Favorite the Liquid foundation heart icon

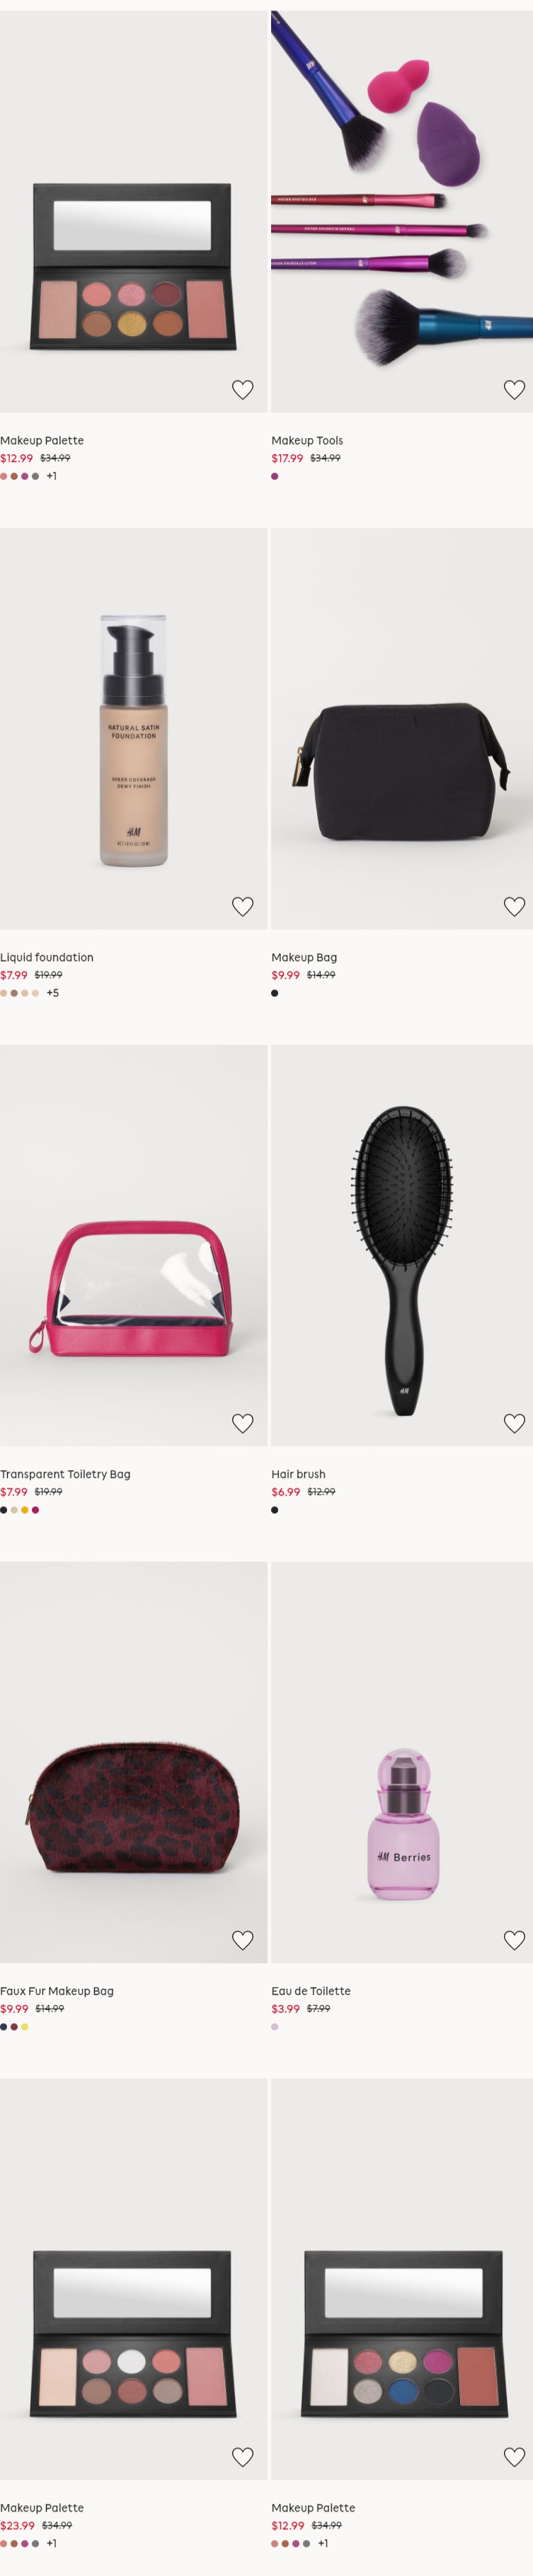coord(243,907)
